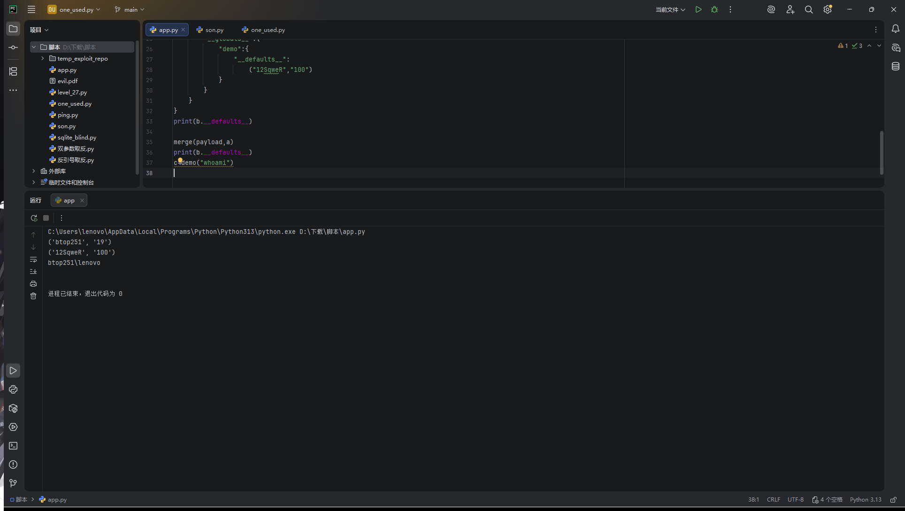Run the current file with green play button
905x511 pixels.
click(x=698, y=9)
